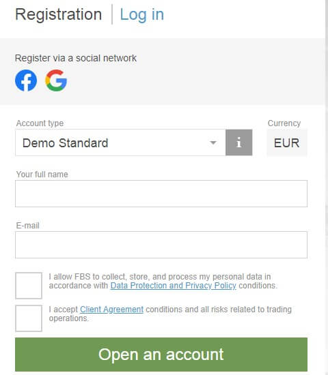Focus the E-mail input field

[x=161, y=245]
